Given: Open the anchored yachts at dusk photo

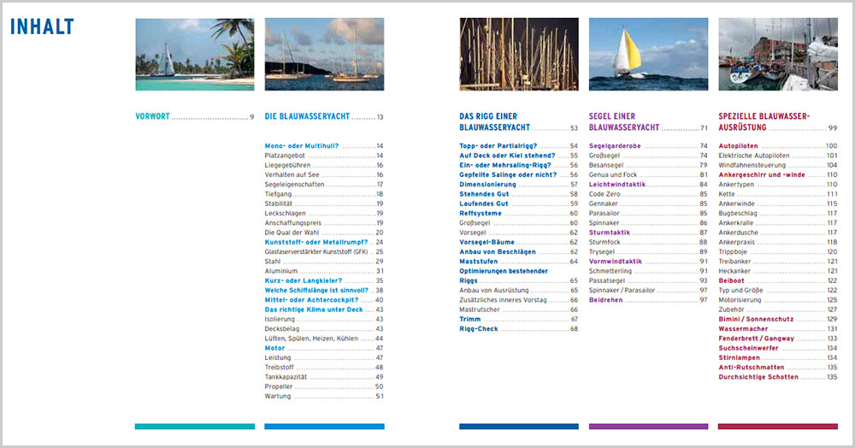Looking at the screenshot, I should point(324,54).
